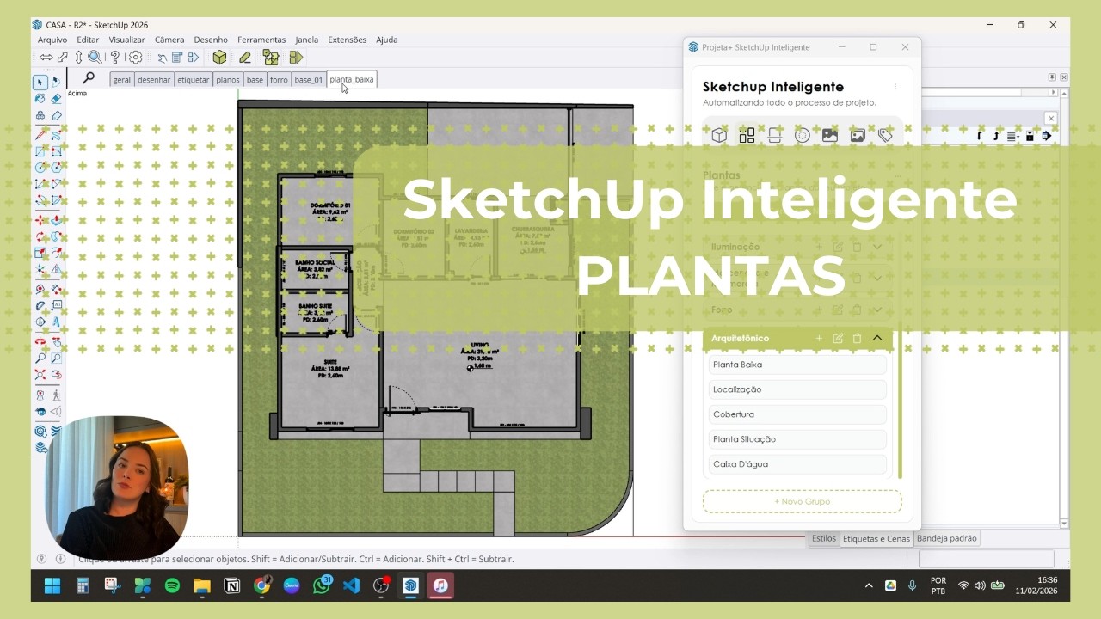Switch to the base_01 scene tab

click(x=309, y=79)
